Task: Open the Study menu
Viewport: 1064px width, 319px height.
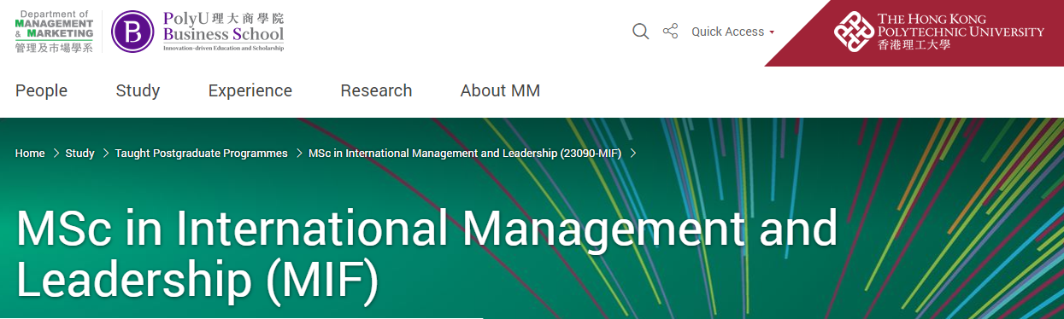Action: (138, 90)
